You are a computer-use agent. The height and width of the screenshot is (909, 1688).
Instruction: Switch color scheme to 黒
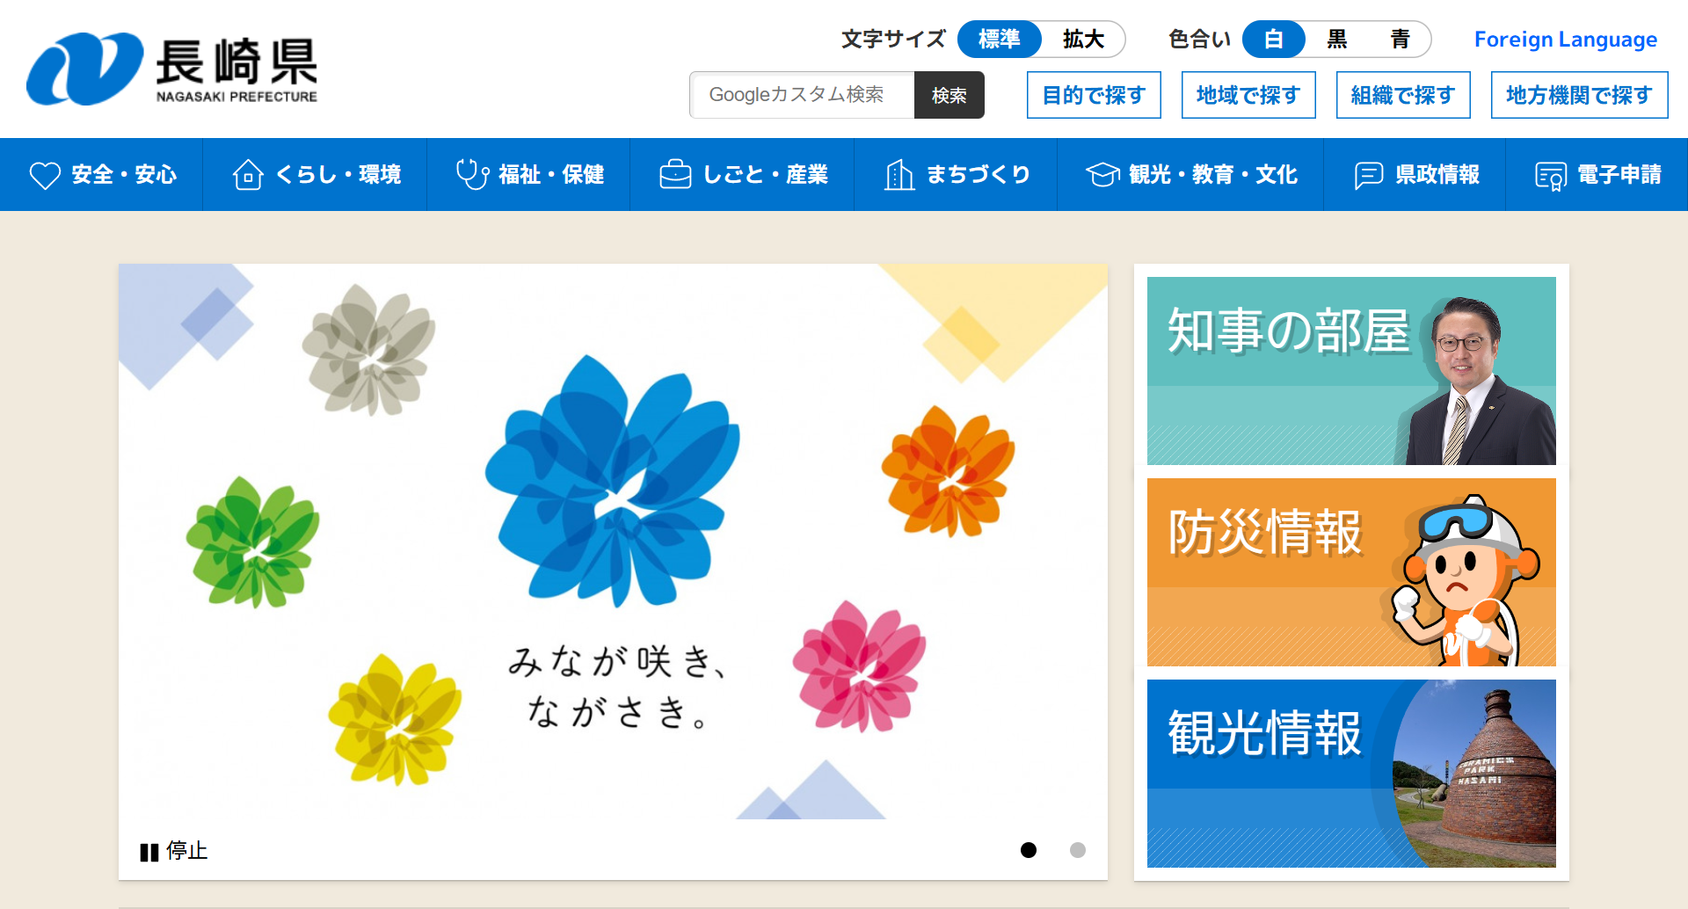click(1336, 40)
